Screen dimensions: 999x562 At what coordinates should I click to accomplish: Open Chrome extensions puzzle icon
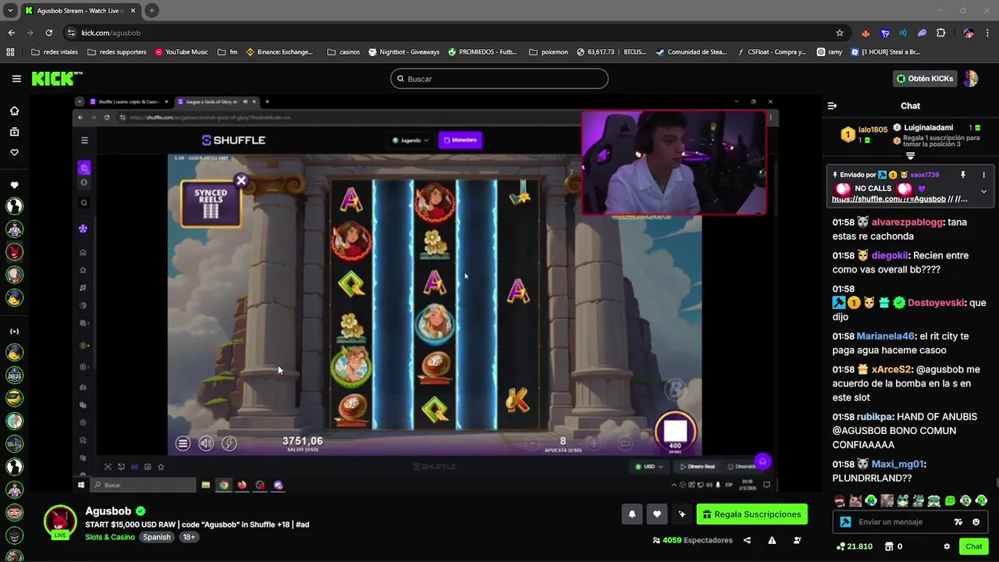(940, 33)
